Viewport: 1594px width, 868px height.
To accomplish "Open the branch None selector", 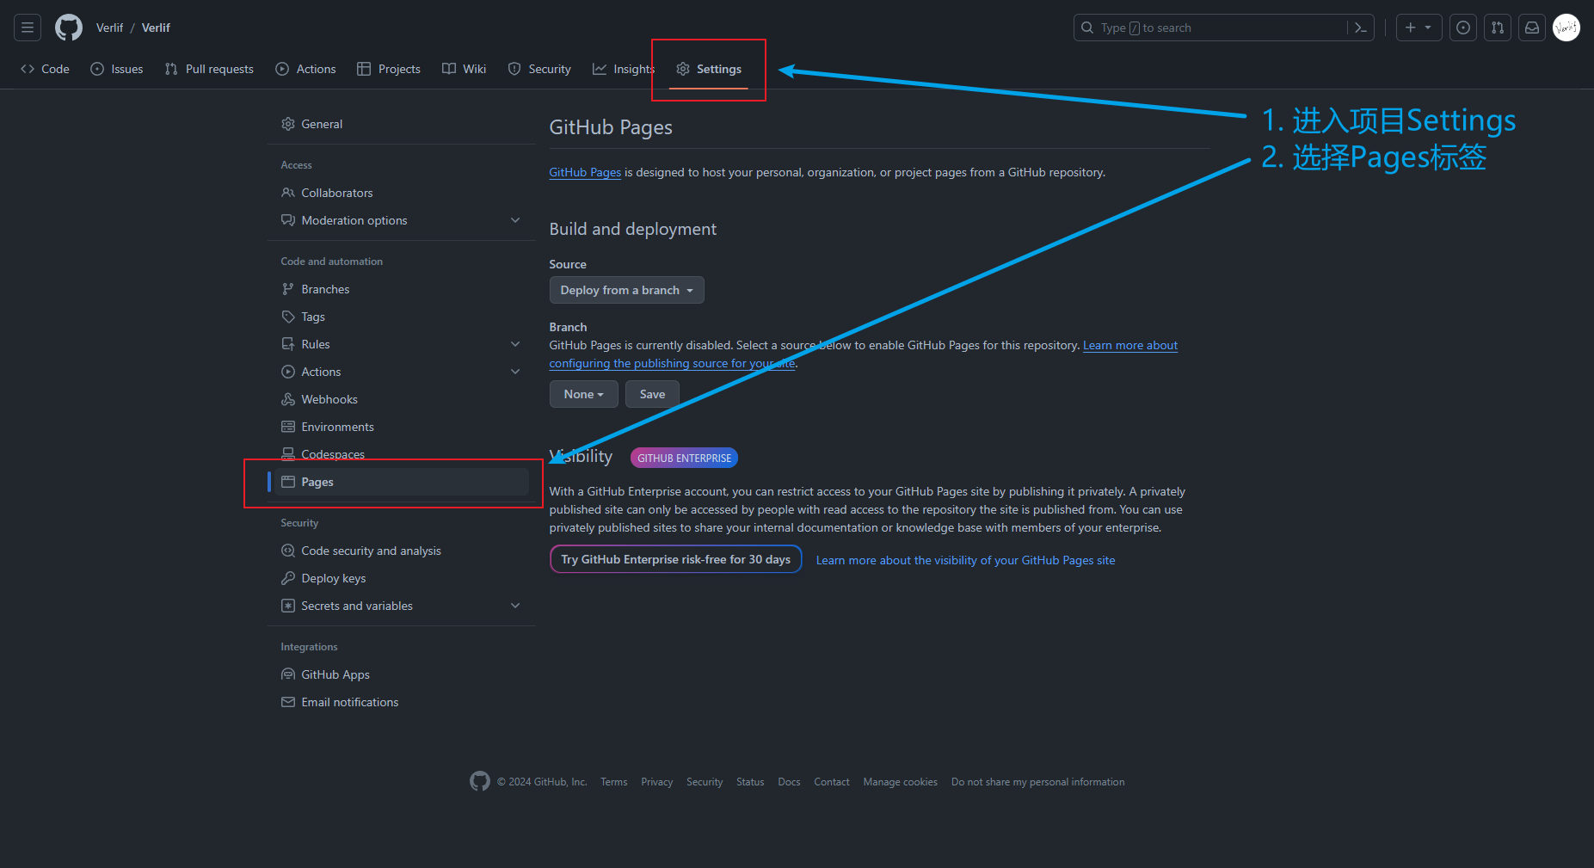I will tap(583, 394).
